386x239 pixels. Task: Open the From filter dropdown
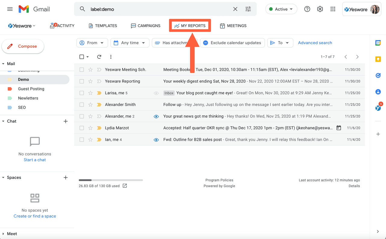92,43
